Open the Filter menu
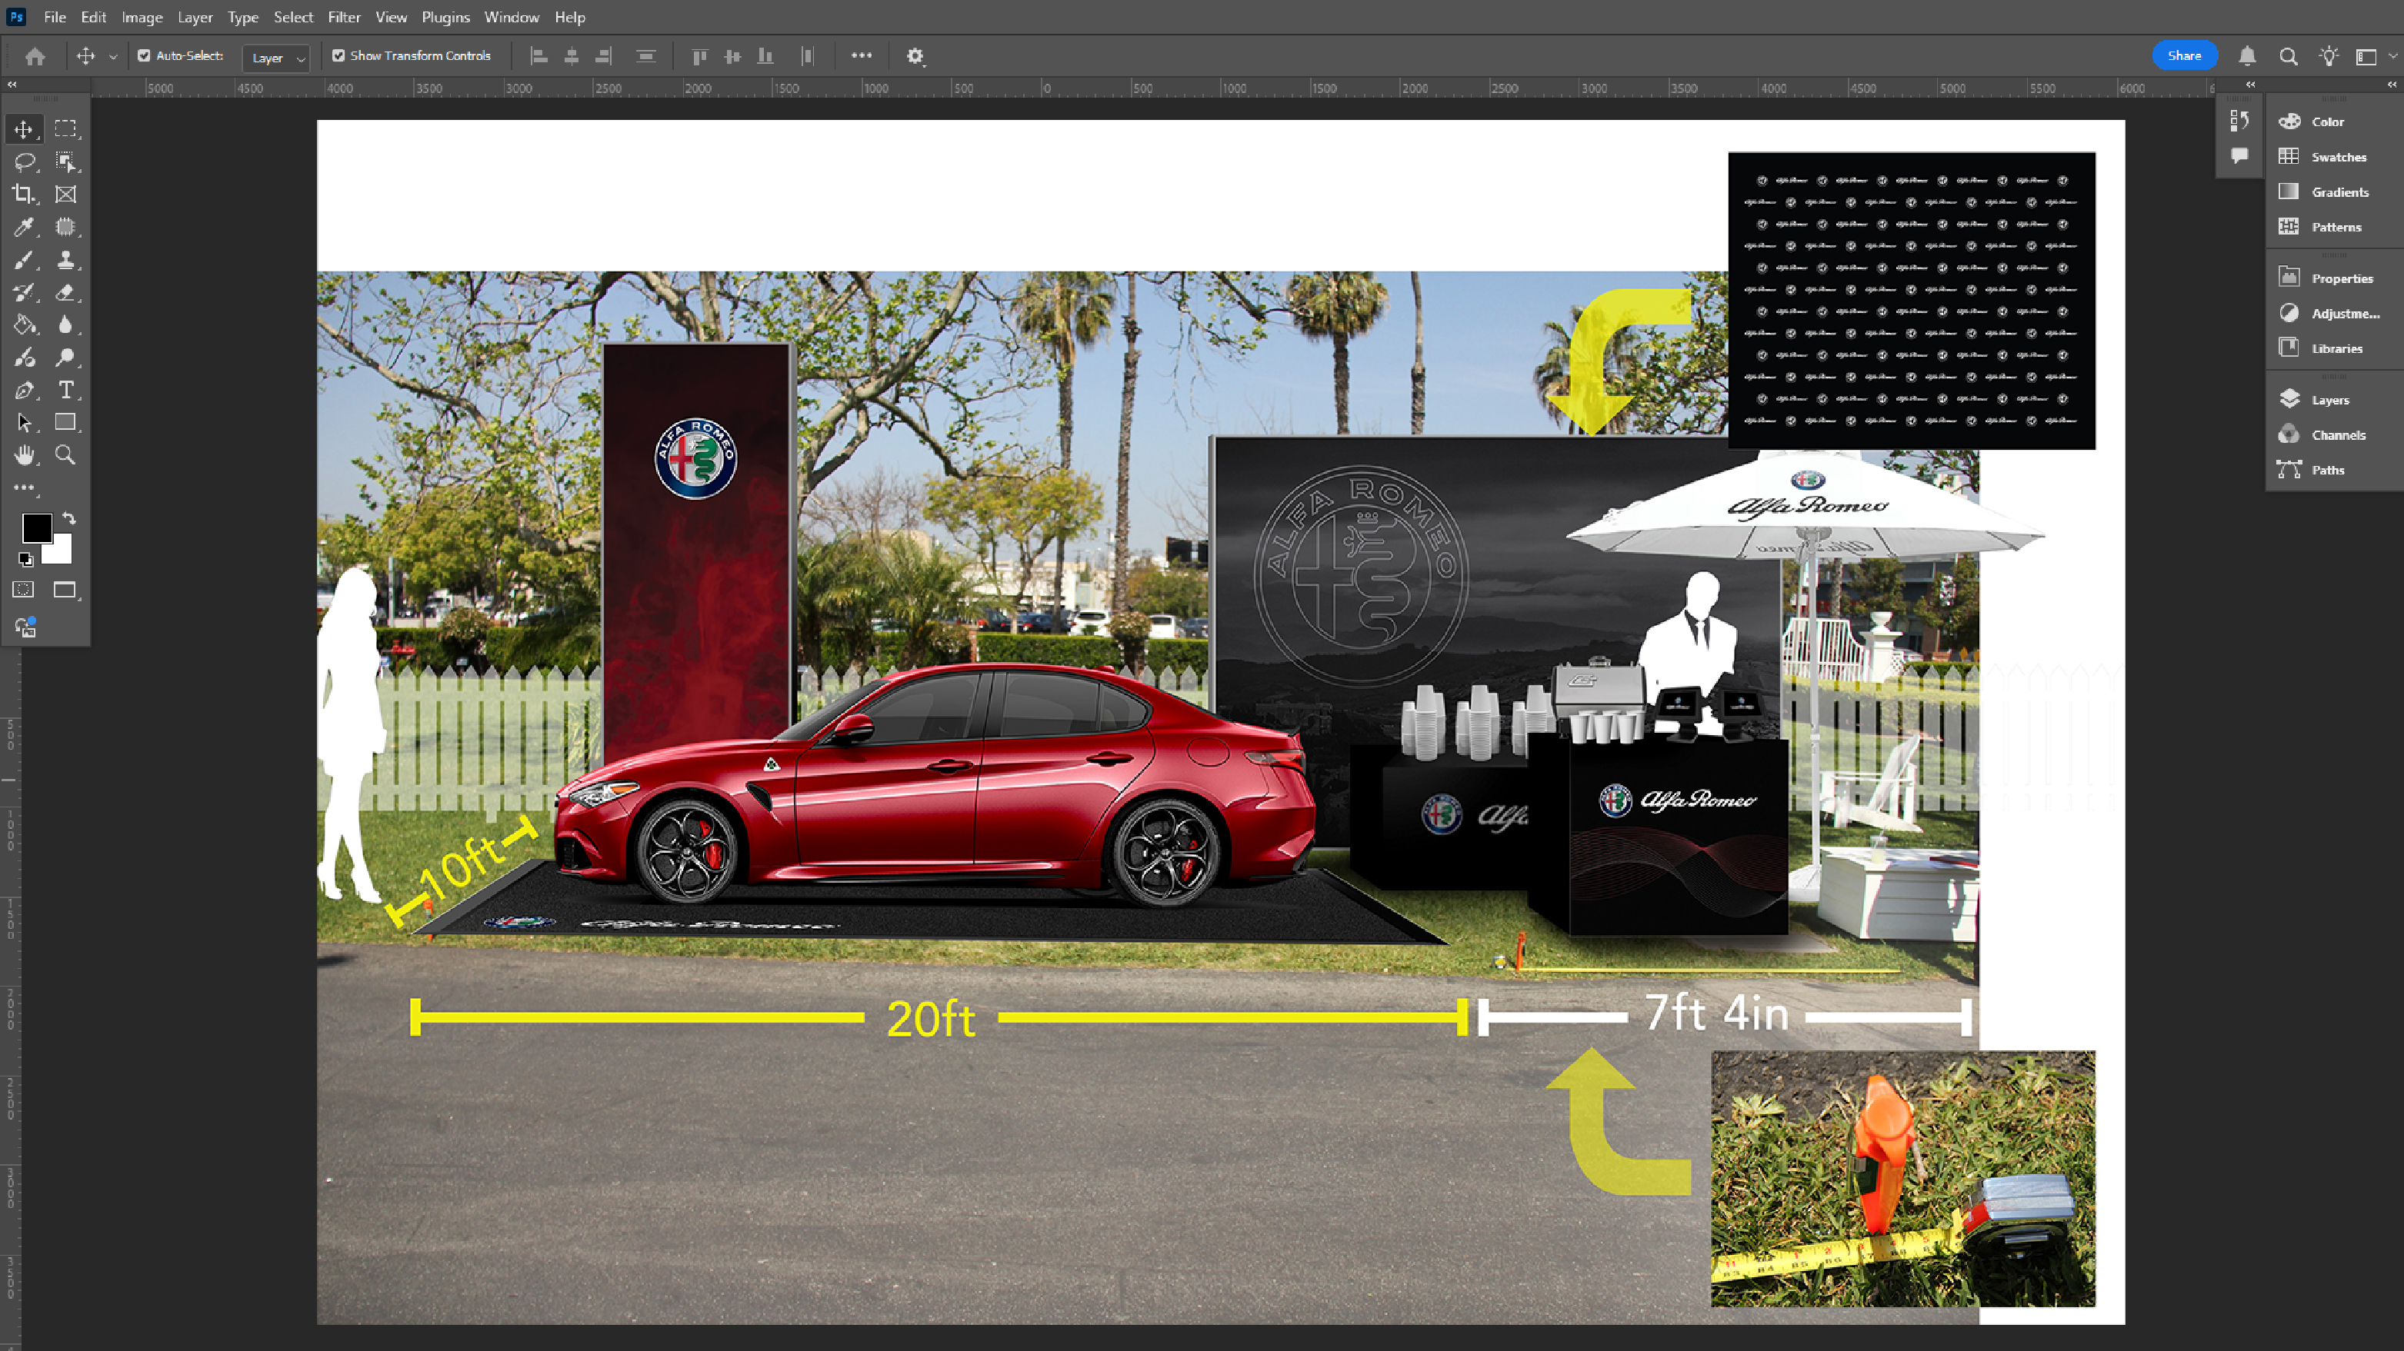 tap(343, 17)
